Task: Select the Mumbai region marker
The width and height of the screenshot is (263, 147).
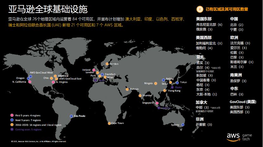Action: [140, 96]
